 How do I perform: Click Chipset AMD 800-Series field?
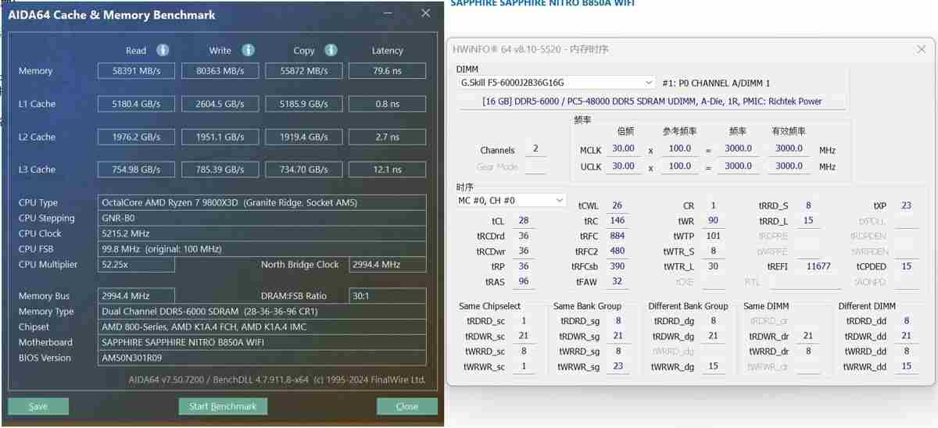click(262, 327)
